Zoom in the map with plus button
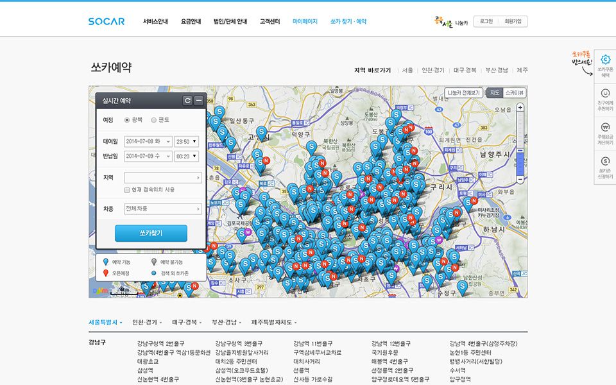The height and width of the screenshot is (385, 616). pyautogui.click(x=520, y=108)
